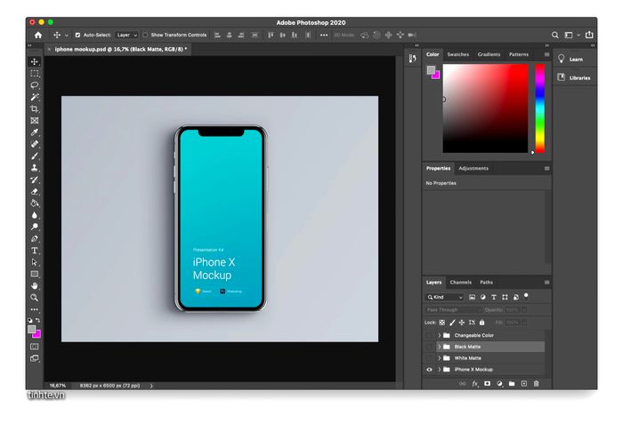Open the Edit Toolbar ellipsis
This screenshot has height=423, width=623.
tap(35, 309)
